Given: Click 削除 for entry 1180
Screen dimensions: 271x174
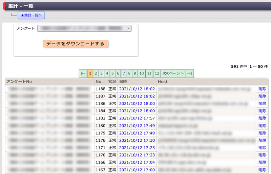Looking at the screenshot, I should tap(262, 126).
